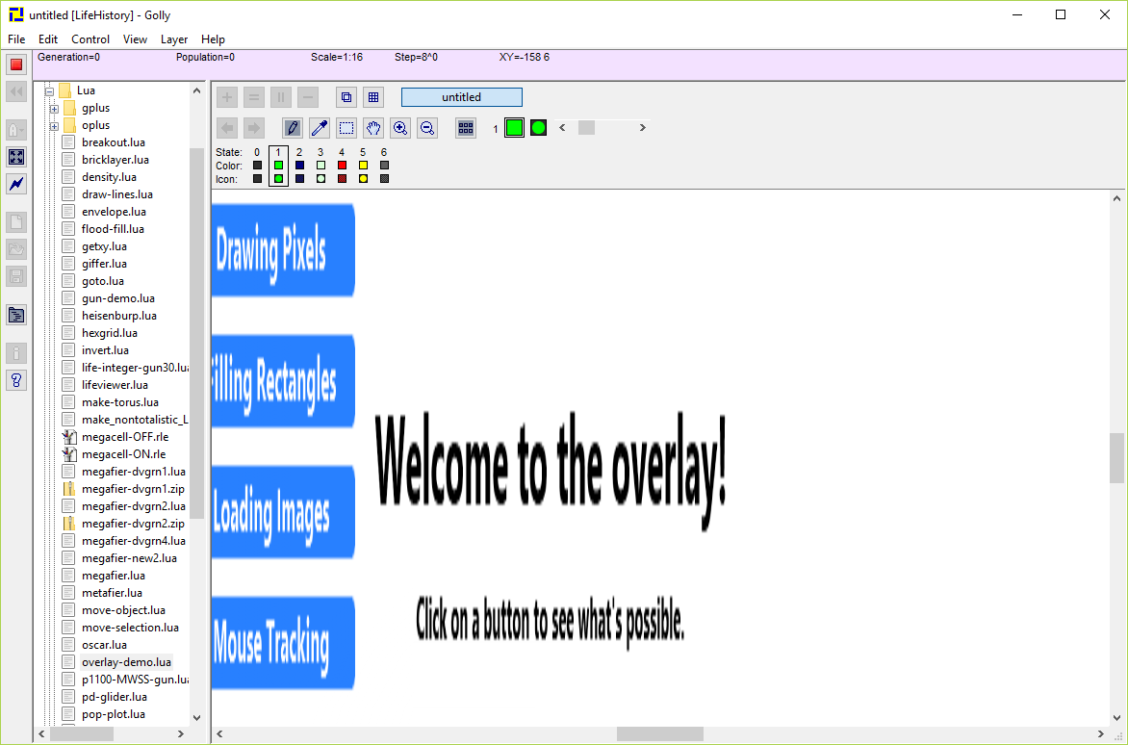Click the current drawing state color box
The width and height of the screenshot is (1128, 745).
click(514, 128)
